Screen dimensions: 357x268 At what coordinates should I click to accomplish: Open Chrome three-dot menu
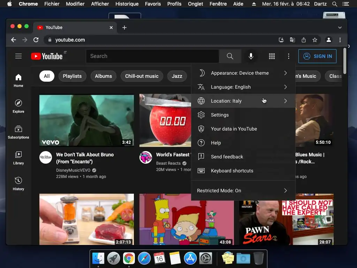point(340,40)
